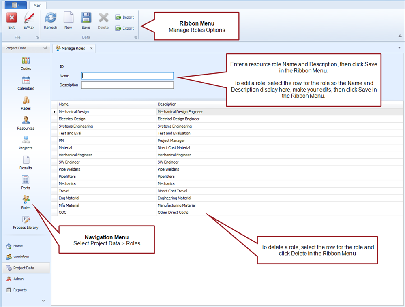Open Process Library in navigation panel
This screenshot has width=405, height=307.
(26, 222)
